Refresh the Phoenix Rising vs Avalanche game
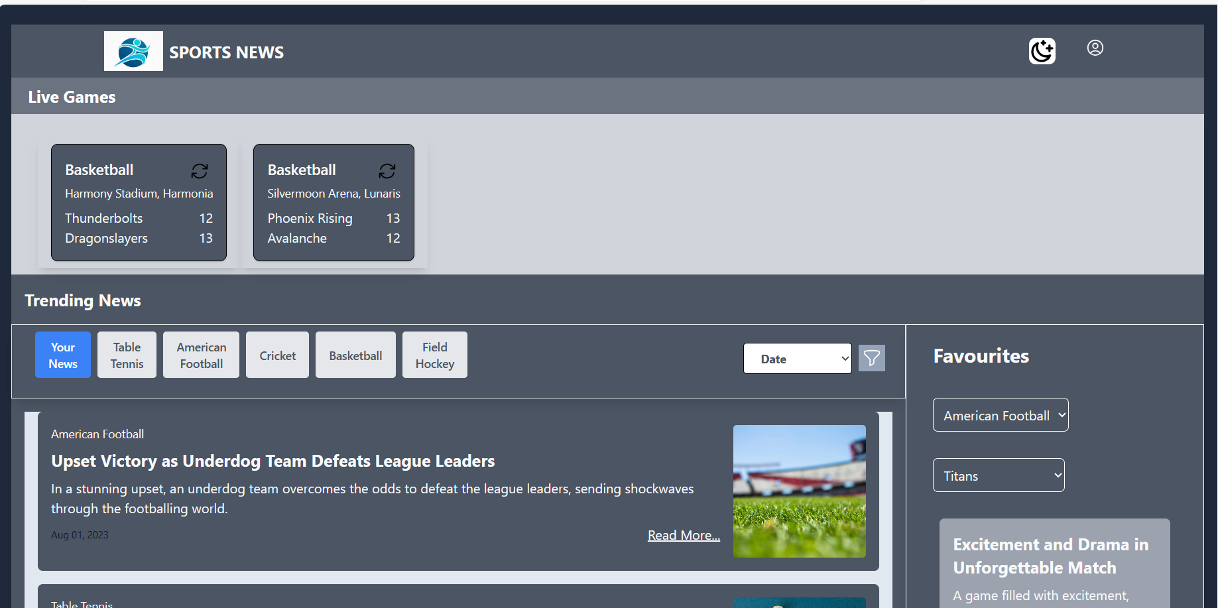The image size is (1218, 608). tap(387, 170)
